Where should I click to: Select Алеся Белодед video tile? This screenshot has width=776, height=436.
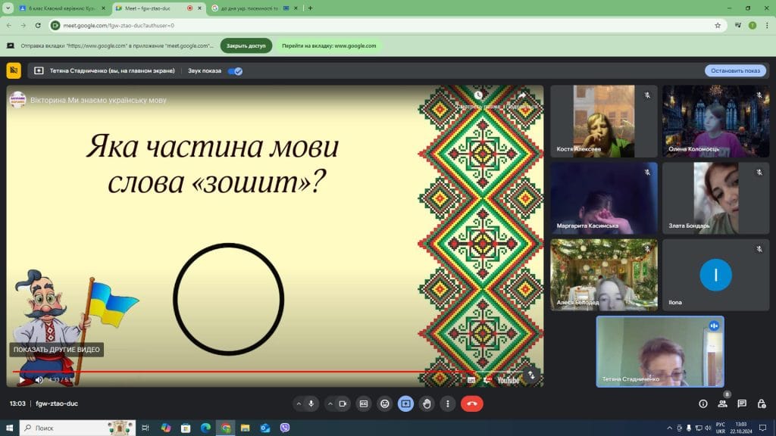pos(604,275)
